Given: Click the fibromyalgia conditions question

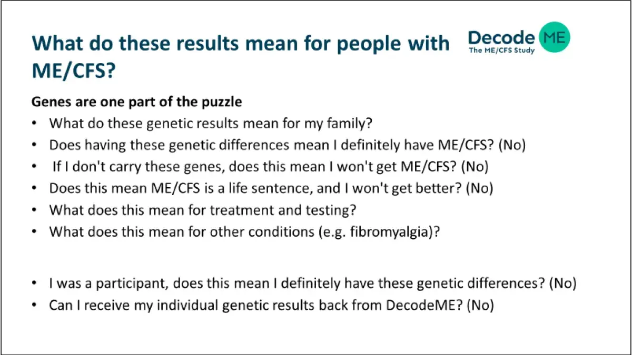Looking at the screenshot, I should click(x=244, y=231).
